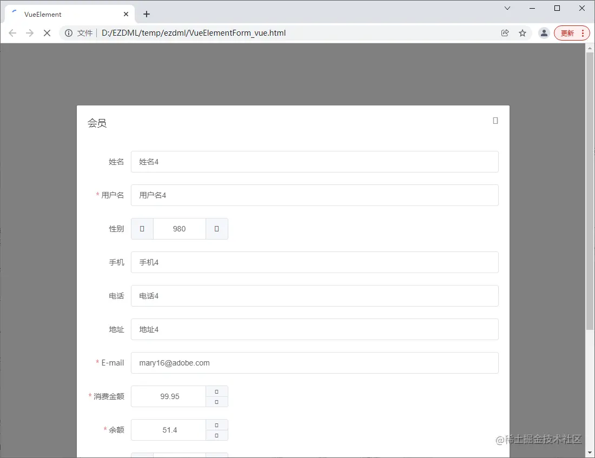Decrease the 性别 number value
The height and width of the screenshot is (458, 595).
[x=142, y=229]
